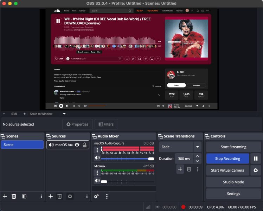
Task: Open Home tab in SoundCloud preview
Action: 66,11
